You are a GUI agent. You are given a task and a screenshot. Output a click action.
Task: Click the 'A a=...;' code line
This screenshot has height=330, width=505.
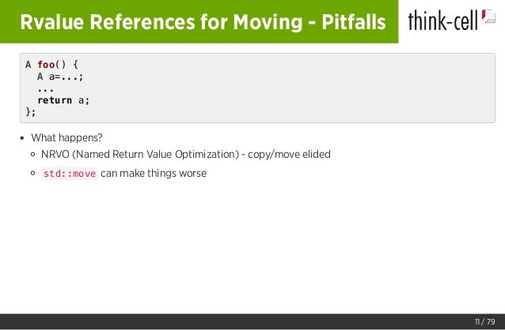60,77
